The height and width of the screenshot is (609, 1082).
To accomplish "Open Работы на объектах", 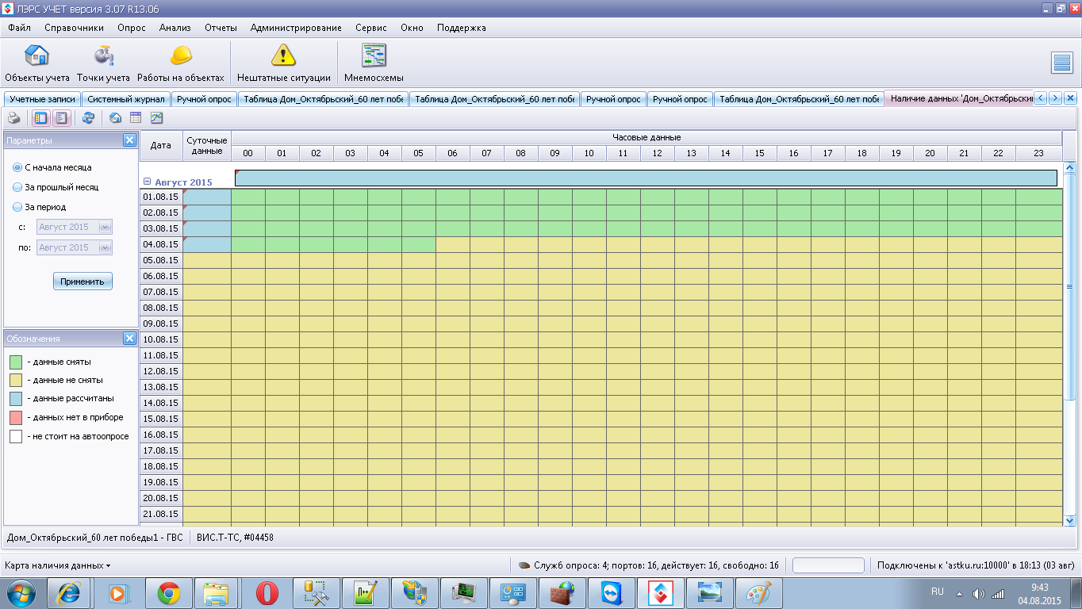I will (181, 63).
